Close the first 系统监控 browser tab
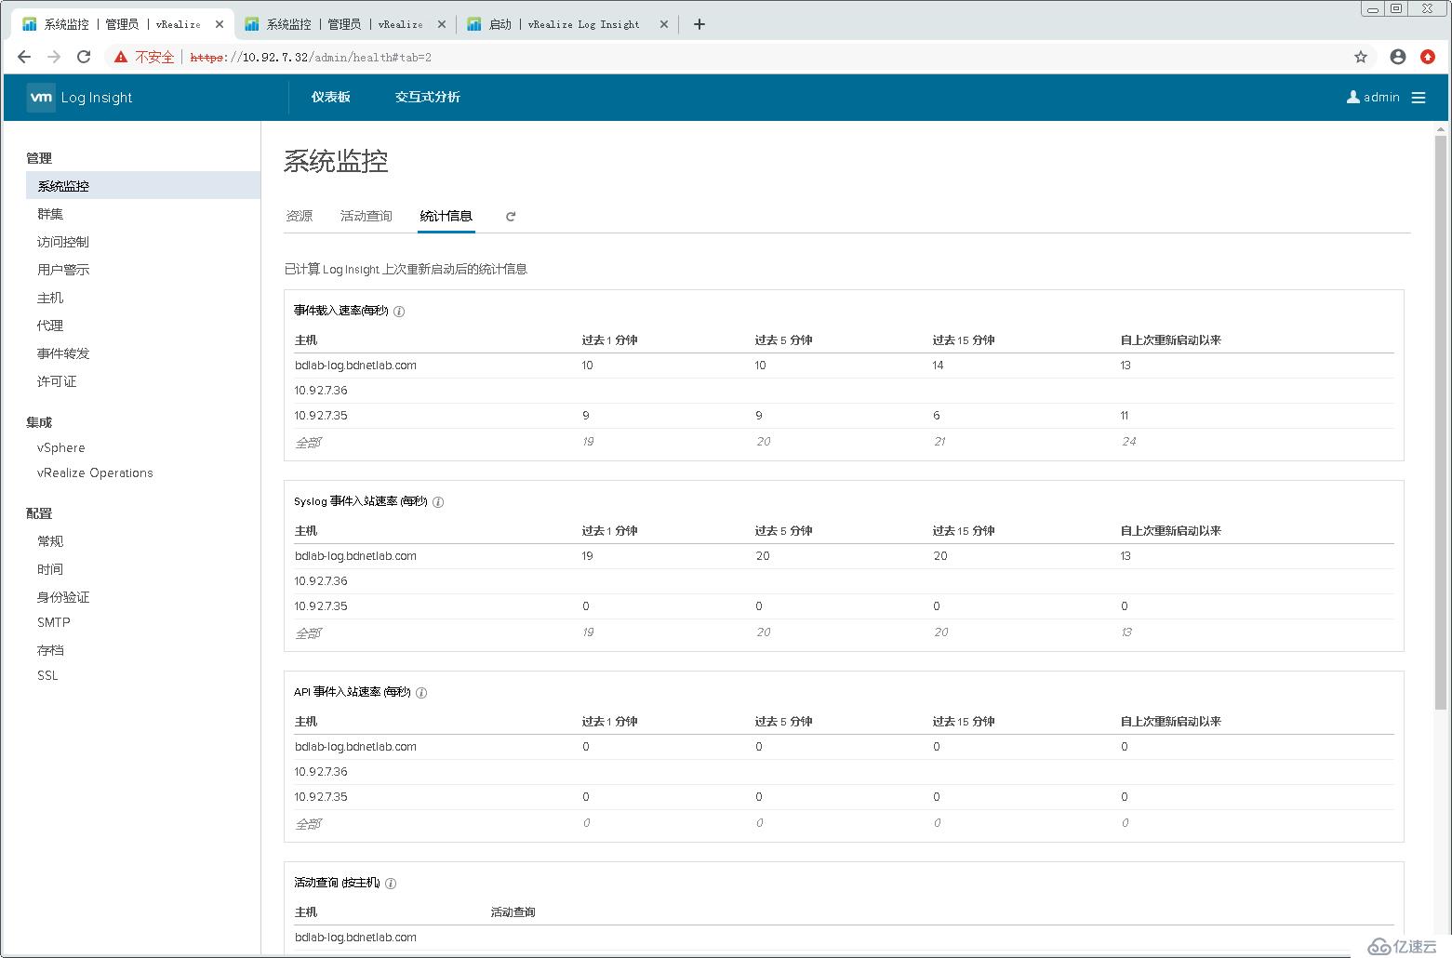Screen dimensions: 1452x958 pos(220,24)
